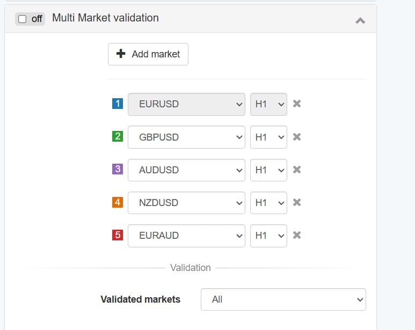
Task: Open the EURUSD symbol dropdown
Action: 186,104
